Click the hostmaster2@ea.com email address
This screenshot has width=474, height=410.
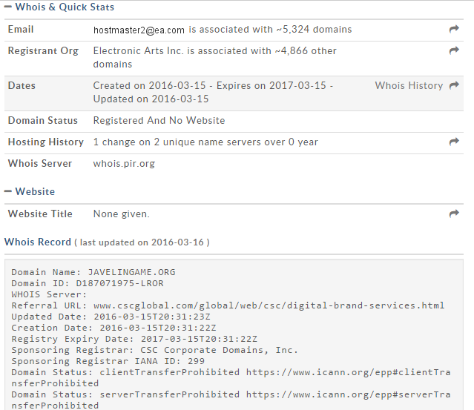coord(139,30)
